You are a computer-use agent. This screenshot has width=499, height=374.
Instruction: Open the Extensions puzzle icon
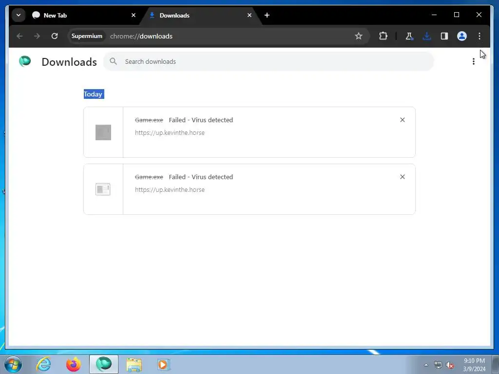click(383, 36)
